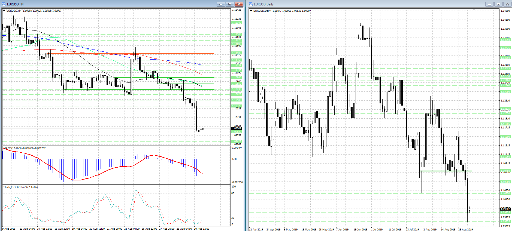The height and width of the screenshot is (231, 512).
Task: Select the orange horizontal line on the H4 chart
Action: click(131, 53)
